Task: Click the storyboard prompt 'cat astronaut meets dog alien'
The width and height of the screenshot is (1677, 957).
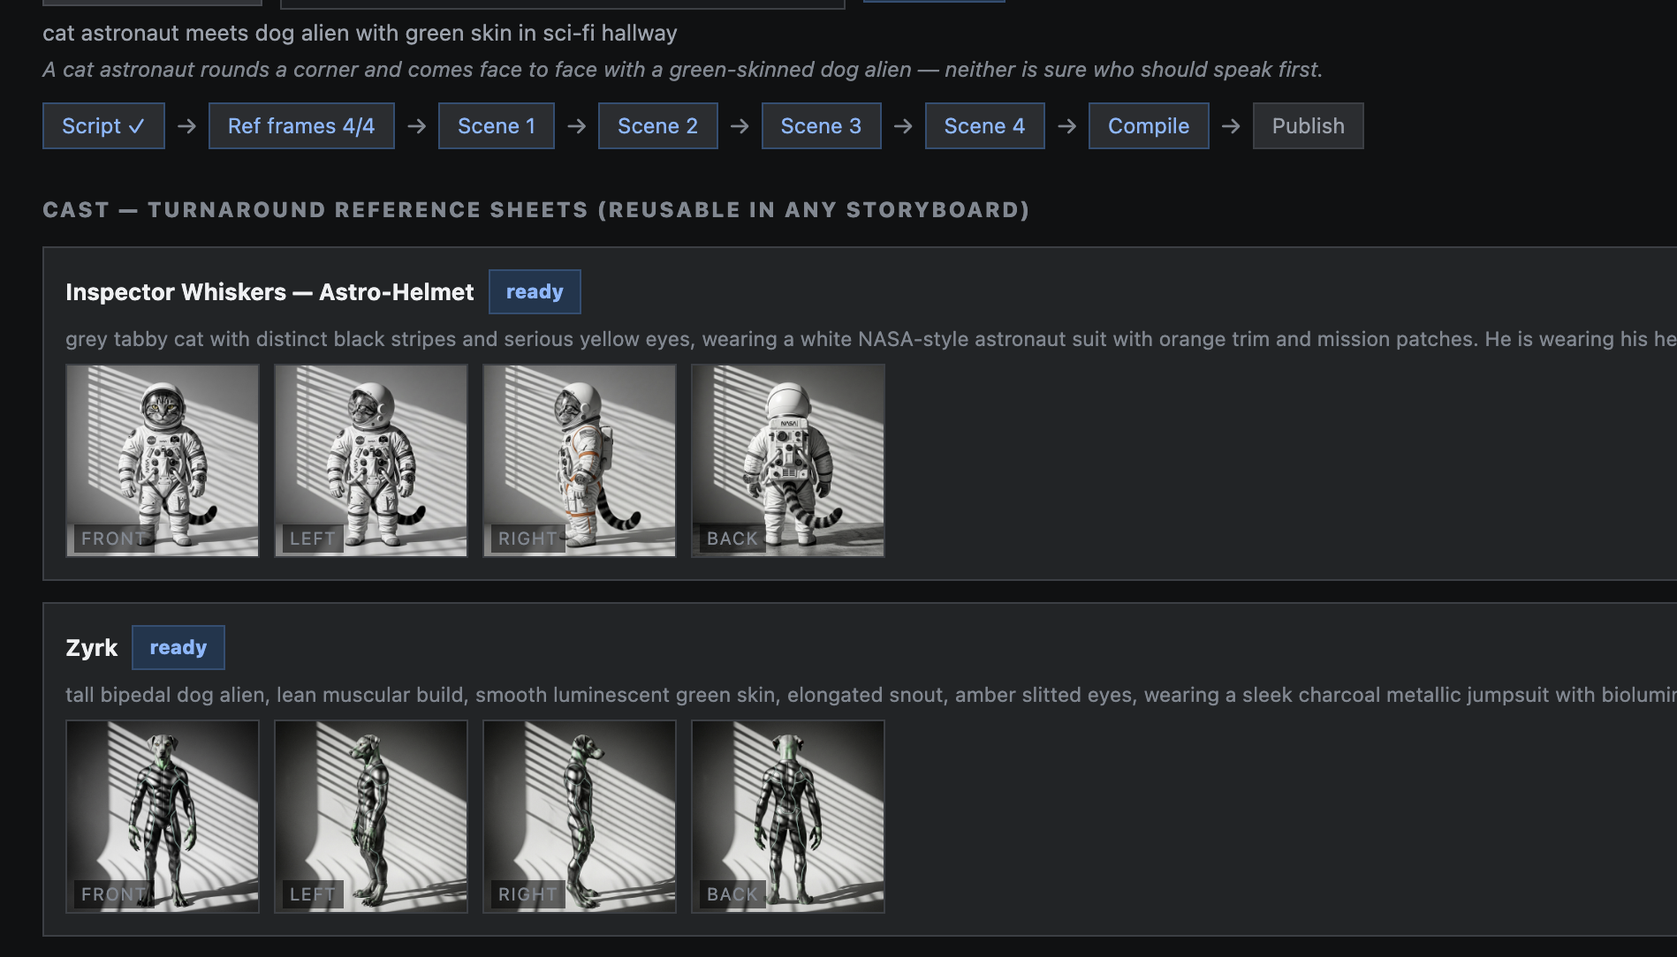Action: click(360, 34)
